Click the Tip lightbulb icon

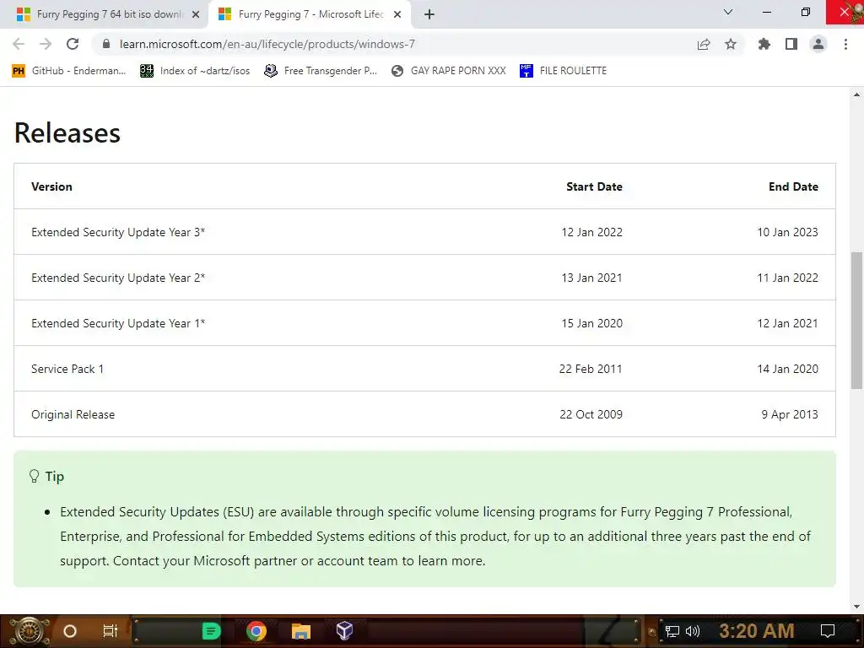pos(34,476)
